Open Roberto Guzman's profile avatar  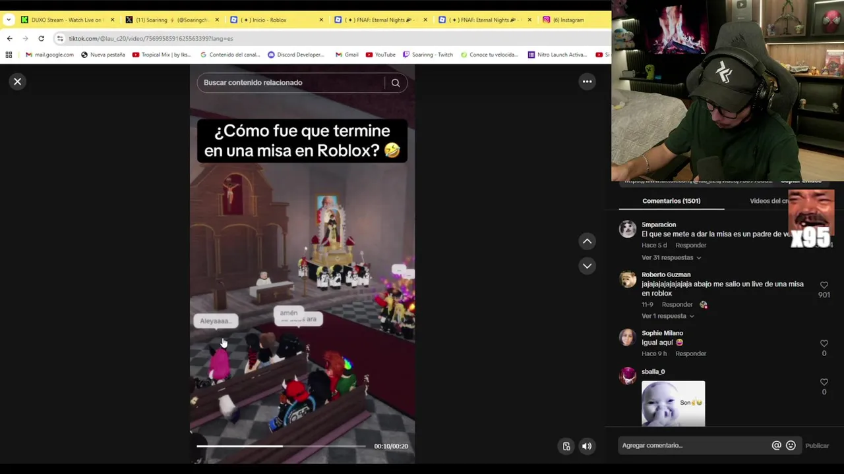(628, 279)
